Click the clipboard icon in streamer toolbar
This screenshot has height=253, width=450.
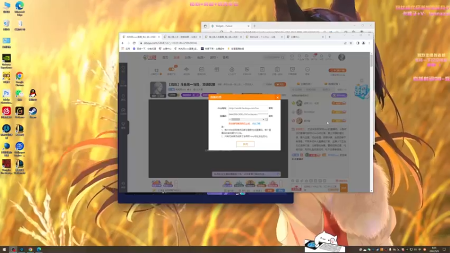pos(277,69)
